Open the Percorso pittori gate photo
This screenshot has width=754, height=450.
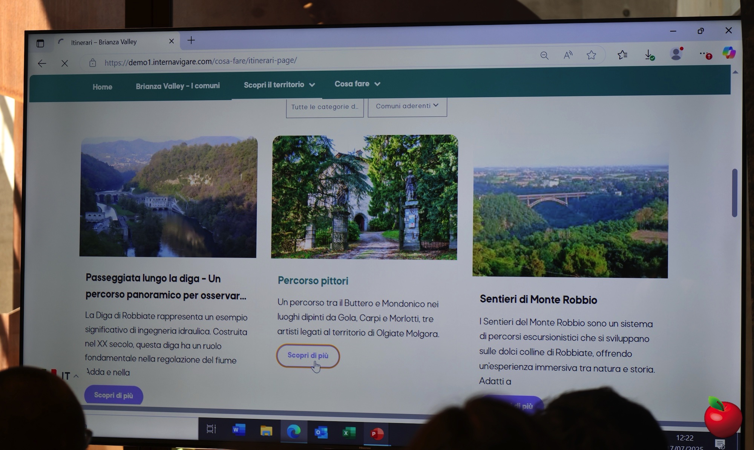[x=365, y=197]
